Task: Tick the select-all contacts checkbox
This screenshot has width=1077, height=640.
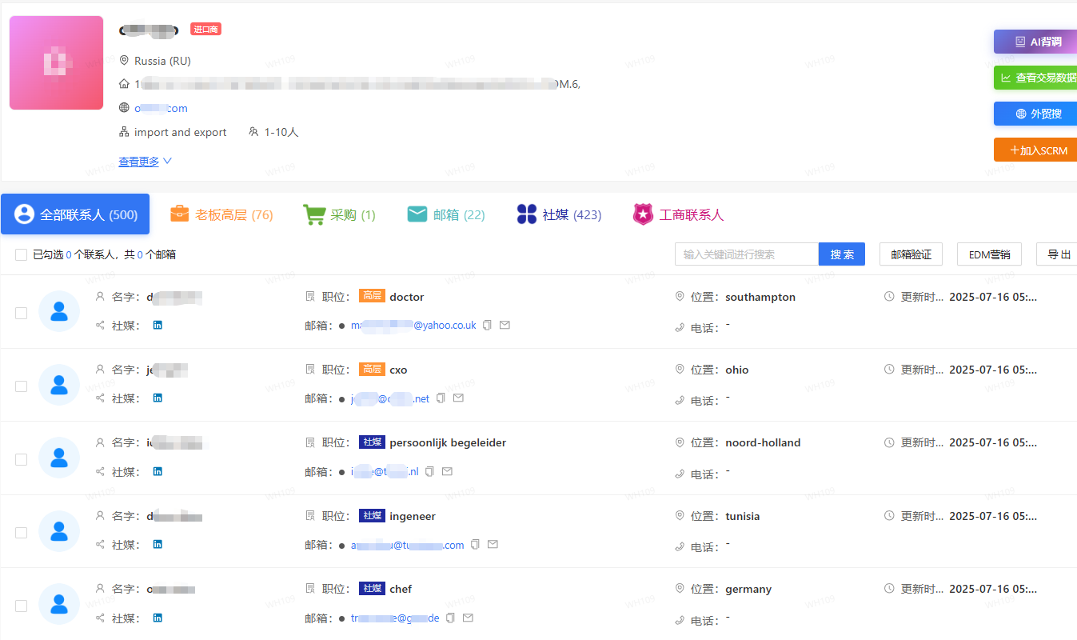Action: [x=22, y=254]
